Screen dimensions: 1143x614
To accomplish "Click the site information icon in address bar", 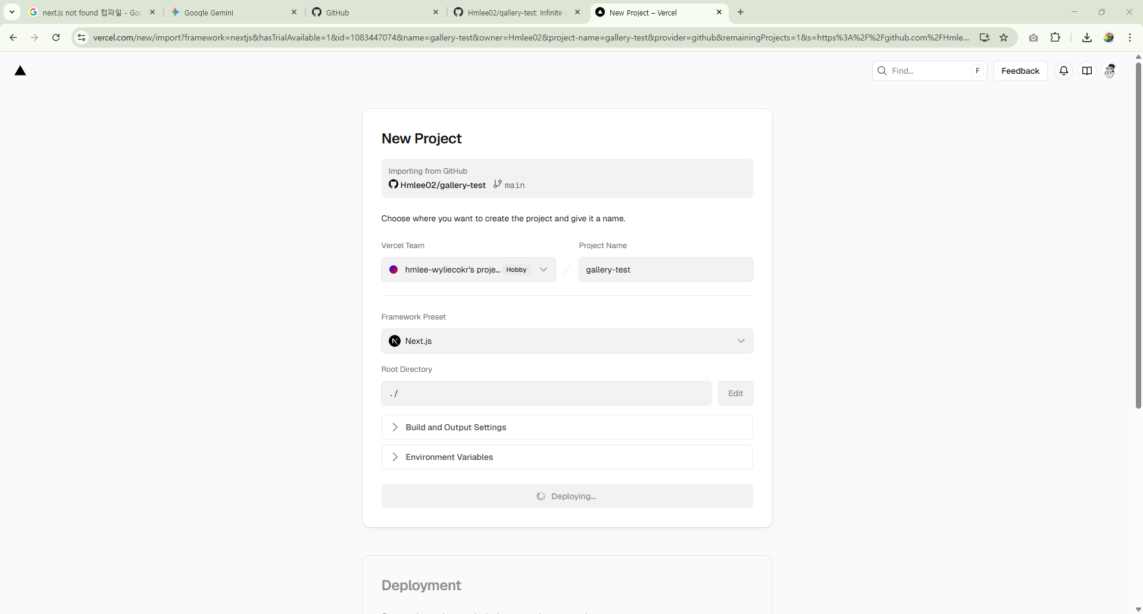I will pyautogui.click(x=82, y=37).
